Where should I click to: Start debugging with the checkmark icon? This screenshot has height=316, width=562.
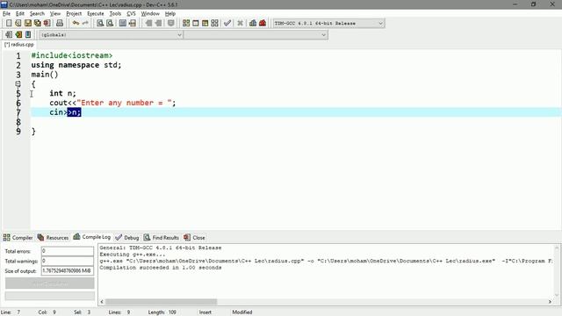click(x=227, y=24)
